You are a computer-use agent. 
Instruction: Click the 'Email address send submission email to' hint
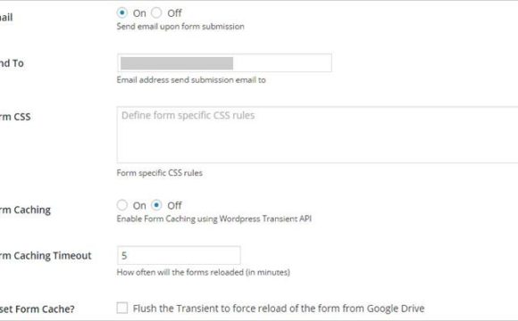point(191,80)
